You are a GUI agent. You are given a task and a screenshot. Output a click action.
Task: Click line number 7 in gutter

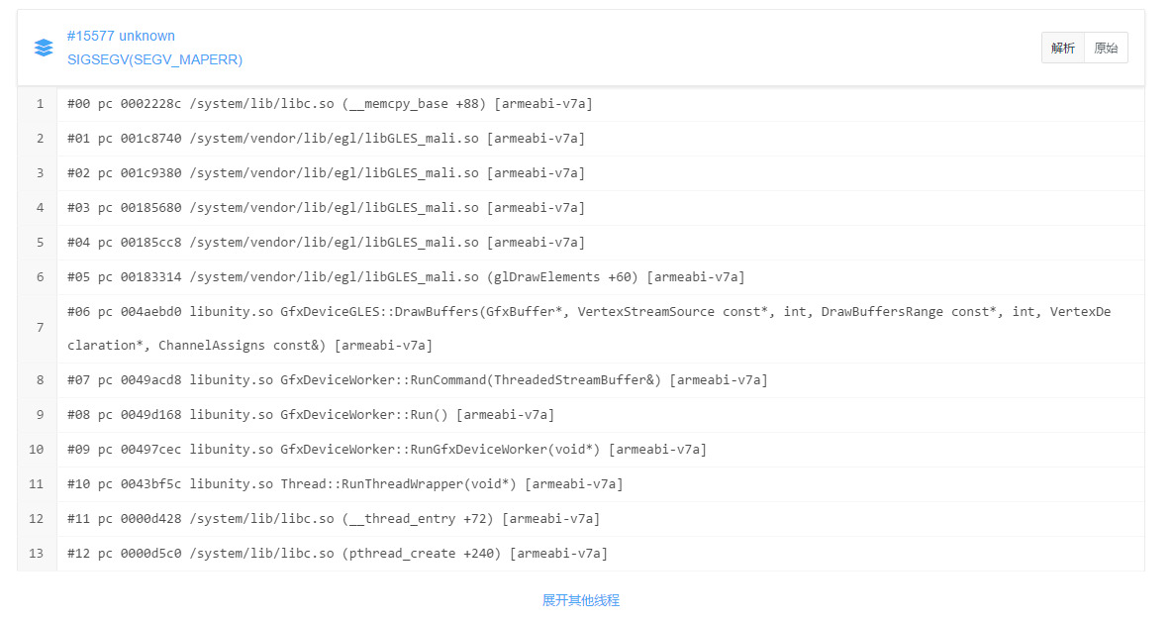(40, 328)
